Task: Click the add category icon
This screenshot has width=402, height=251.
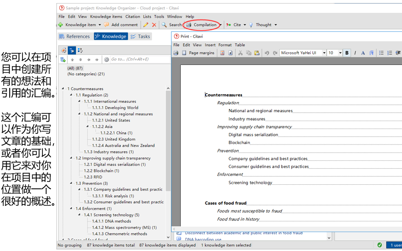Action: [x=63, y=60]
